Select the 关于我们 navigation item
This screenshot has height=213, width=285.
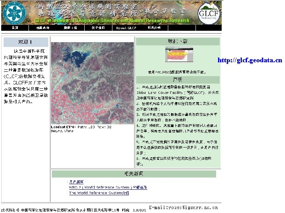pyautogui.click(x=98, y=28)
